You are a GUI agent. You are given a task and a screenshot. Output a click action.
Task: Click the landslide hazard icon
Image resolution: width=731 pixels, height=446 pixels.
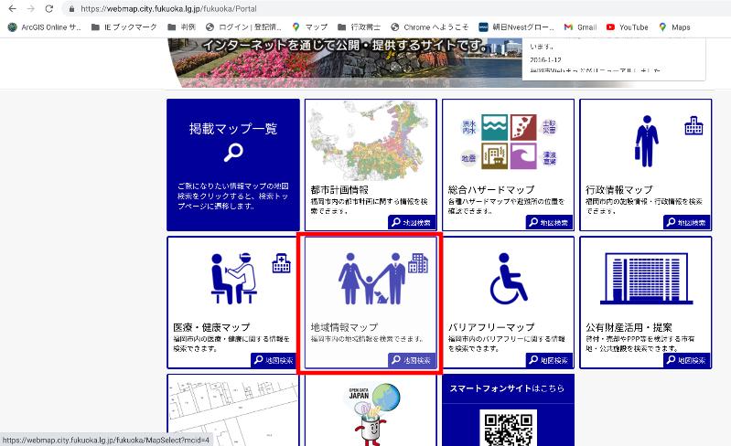(523, 127)
